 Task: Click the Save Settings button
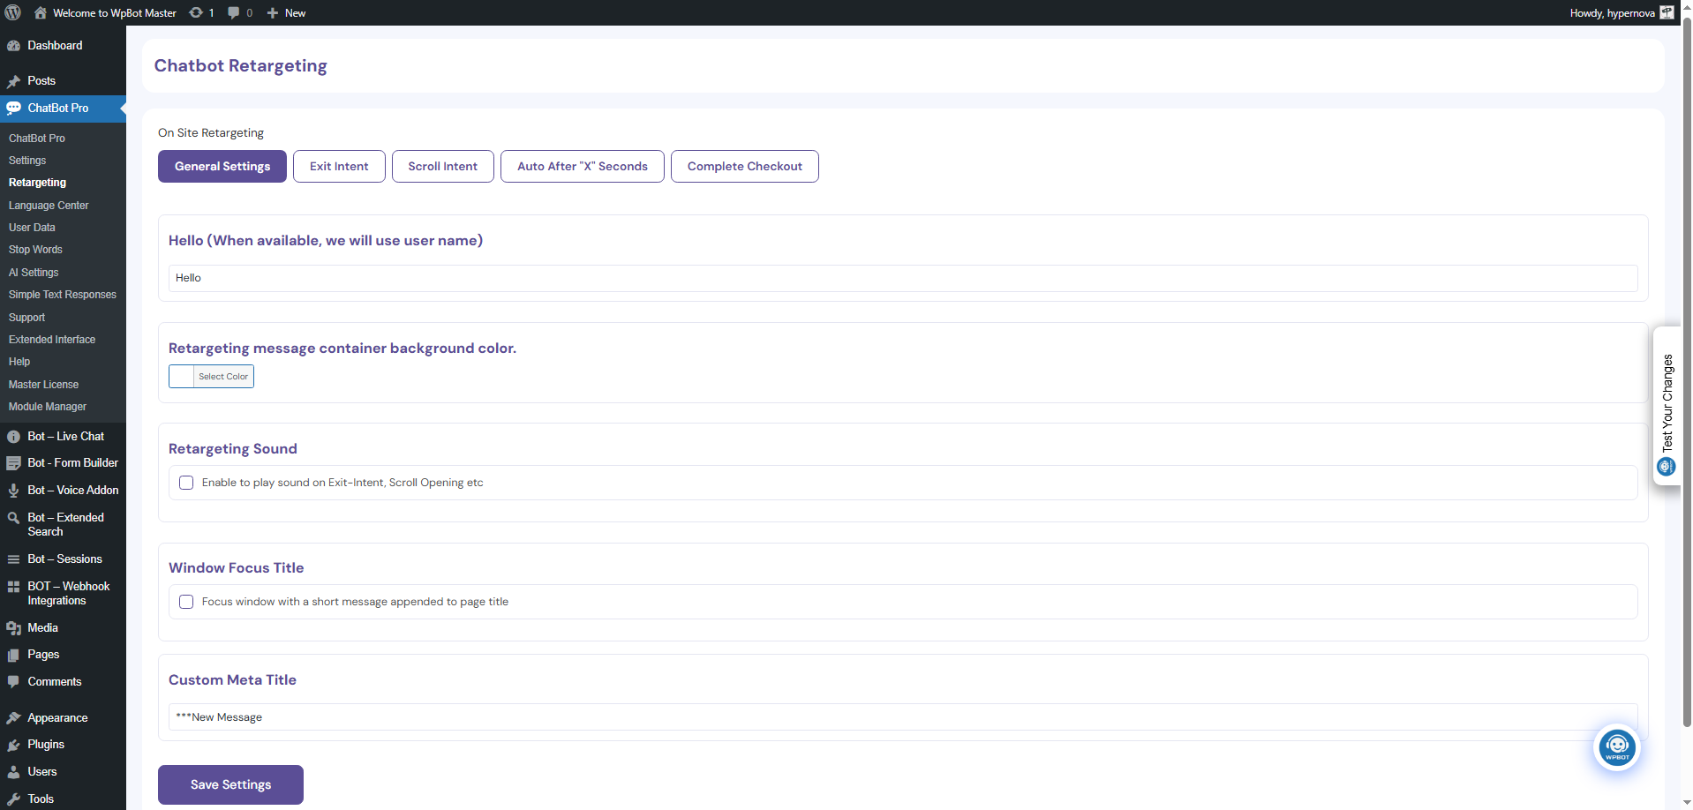coord(230,784)
